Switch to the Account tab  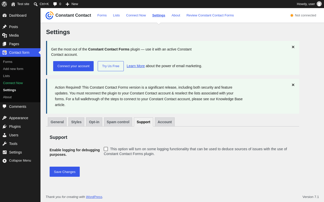pos(165,122)
